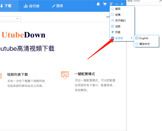Select 注册 register menu entry
Image resolution: width=162 pixels, height=131 pixels.
[122, 26]
